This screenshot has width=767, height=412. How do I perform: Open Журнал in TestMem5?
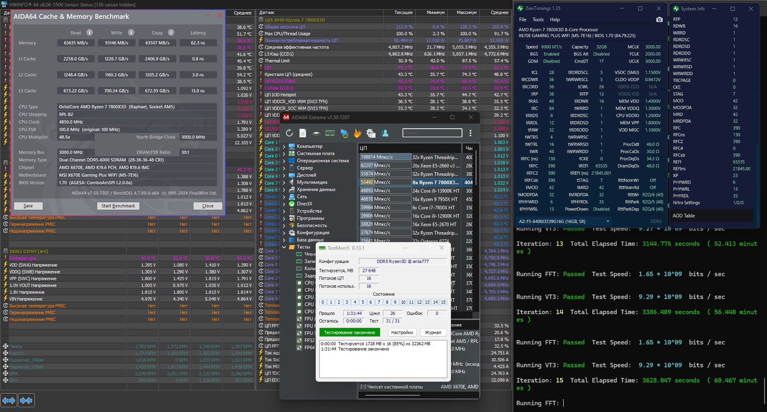point(433,332)
